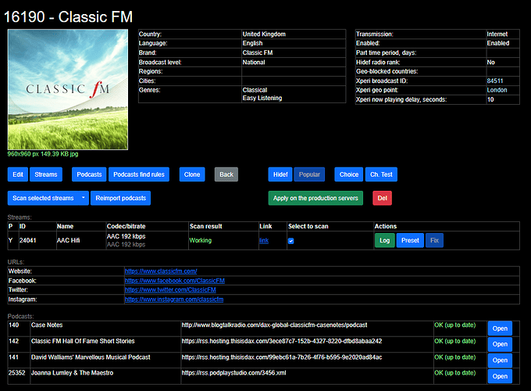Open the Facebook ClassicFM link
531x391 pixels.
(175, 281)
